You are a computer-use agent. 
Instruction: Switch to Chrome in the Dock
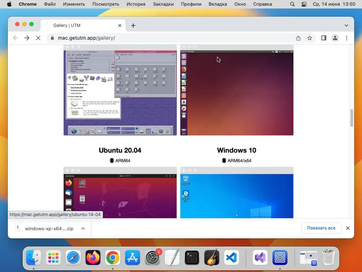coord(113,257)
